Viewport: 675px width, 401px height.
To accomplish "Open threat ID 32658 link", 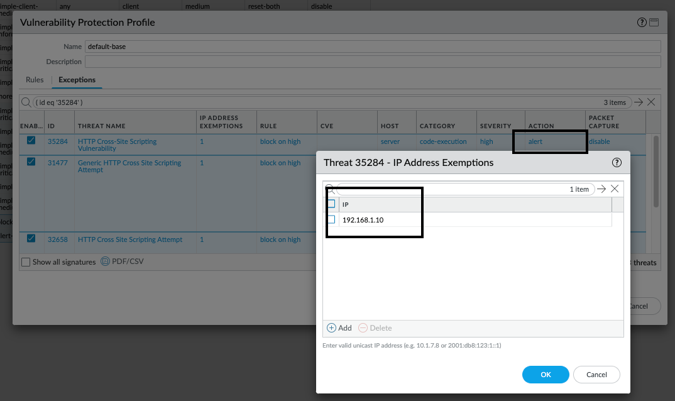I will coord(58,239).
